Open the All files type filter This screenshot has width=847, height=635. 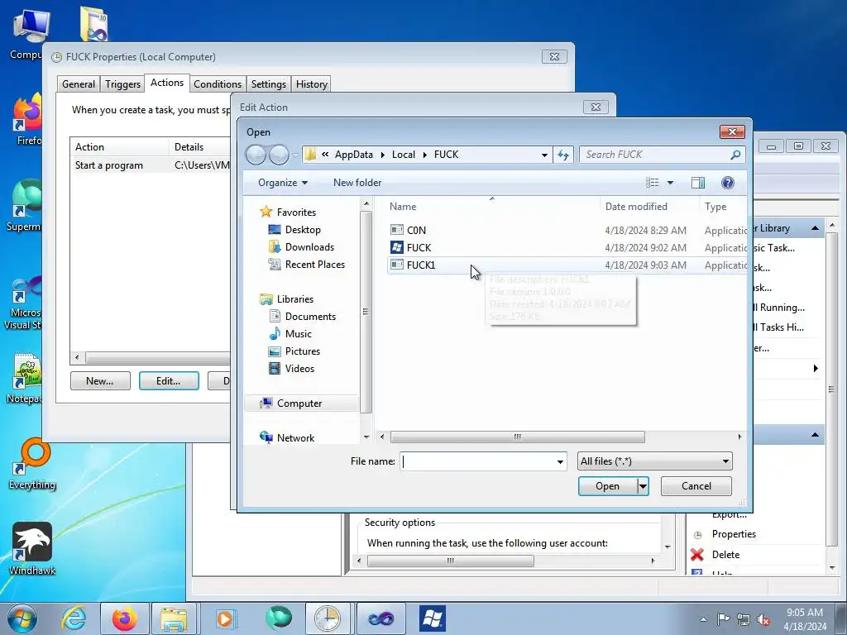655,461
